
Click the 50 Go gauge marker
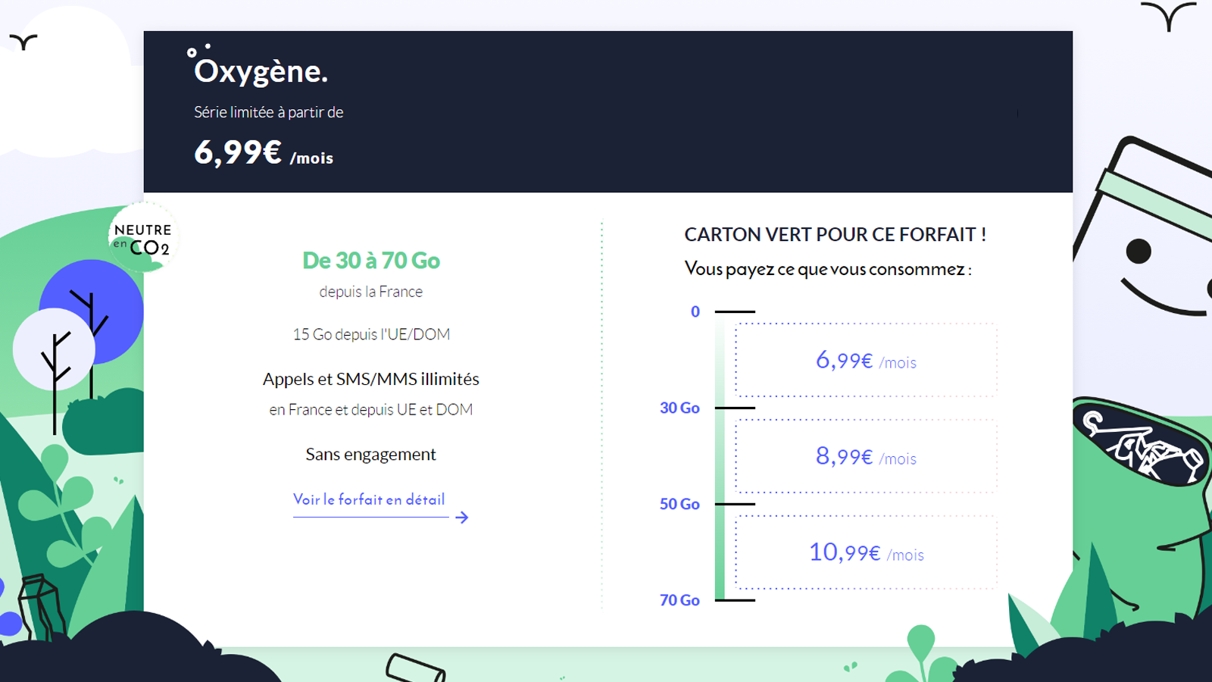point(679,505)
